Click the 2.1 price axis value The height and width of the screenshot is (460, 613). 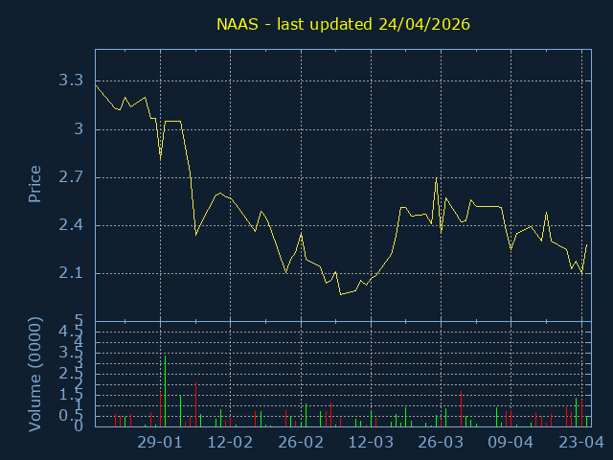point(72,274)
